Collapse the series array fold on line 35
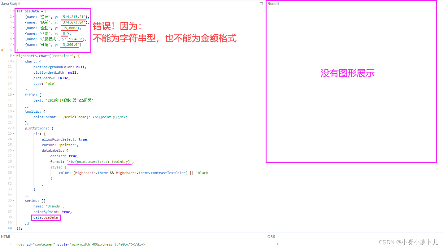This screenshot has height=248, width=443. [14, 200]
